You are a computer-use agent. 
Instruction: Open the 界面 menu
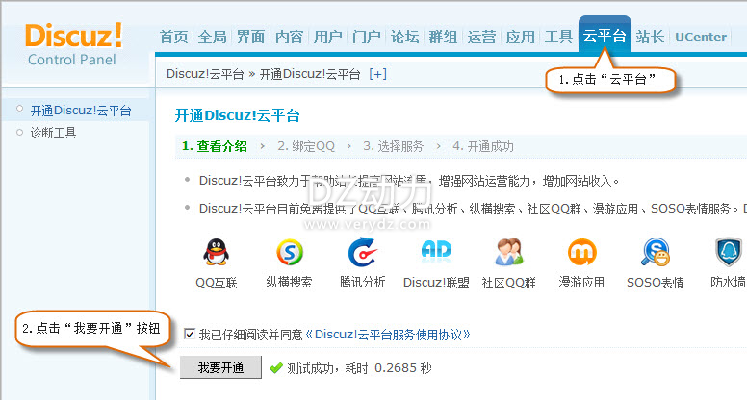(250, 37)
